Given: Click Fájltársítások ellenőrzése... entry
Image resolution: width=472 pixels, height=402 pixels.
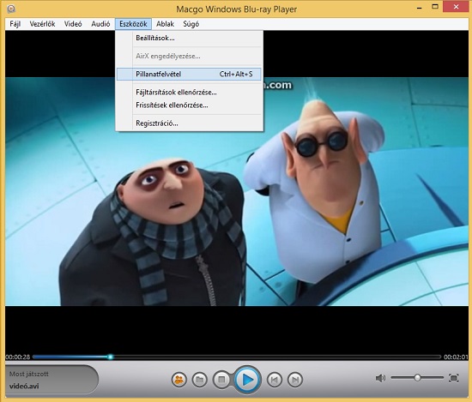Looking at the screenshot, I should click(x=189, y=93).
